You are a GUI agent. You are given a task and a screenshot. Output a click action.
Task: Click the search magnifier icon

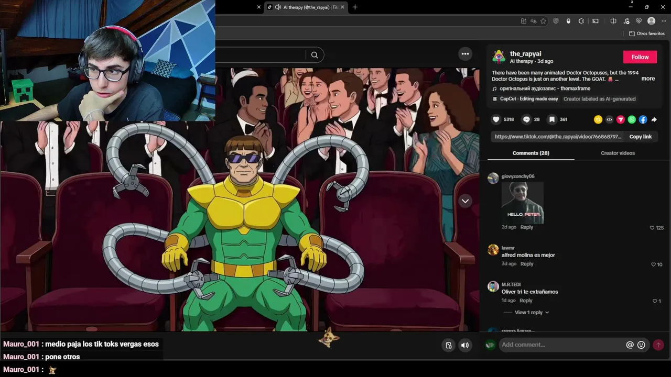pos(315,55)
